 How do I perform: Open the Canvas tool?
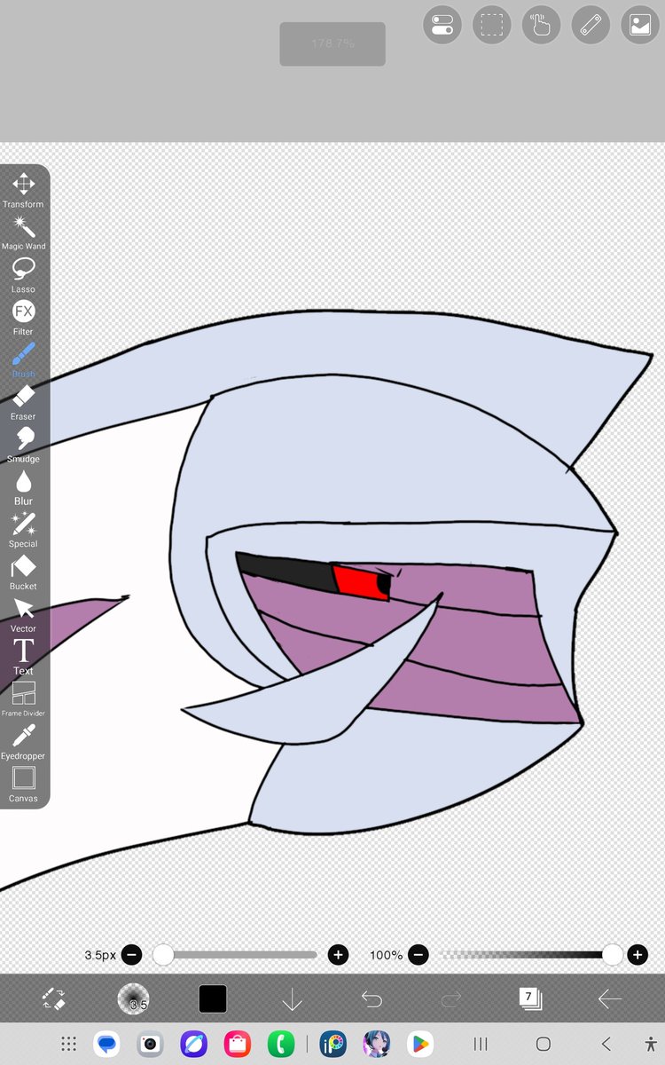23,785
